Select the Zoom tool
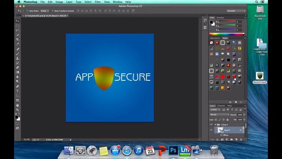The width and height of the screenshot is (282, 159). [18, 110]
